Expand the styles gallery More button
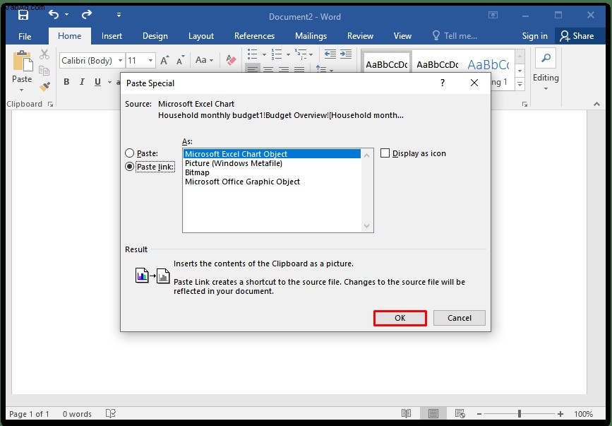 pyautogui.click(x=520, y=84)
